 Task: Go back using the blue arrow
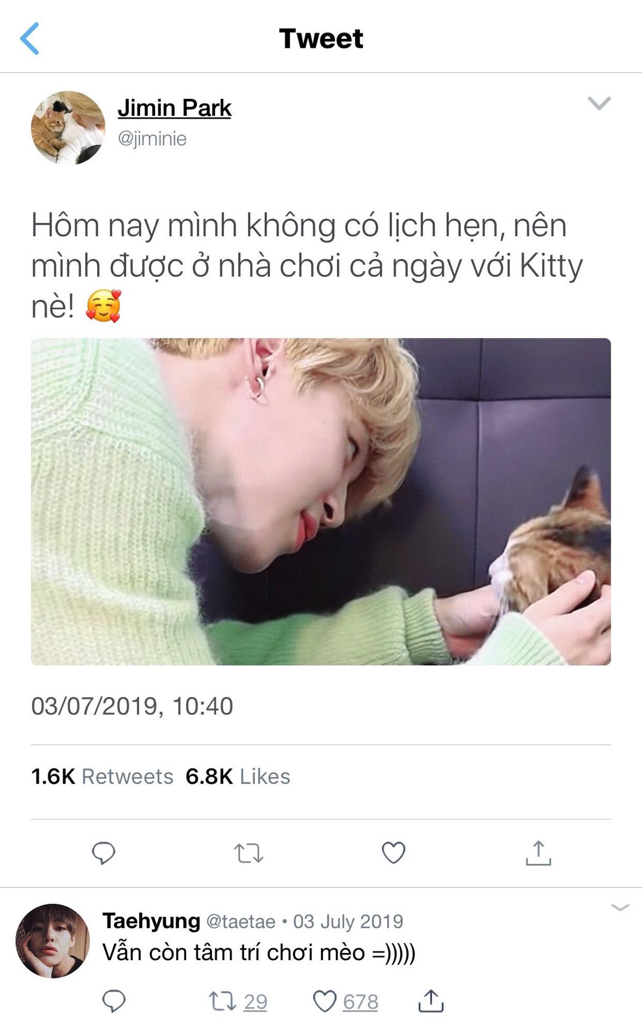(30, 38)
